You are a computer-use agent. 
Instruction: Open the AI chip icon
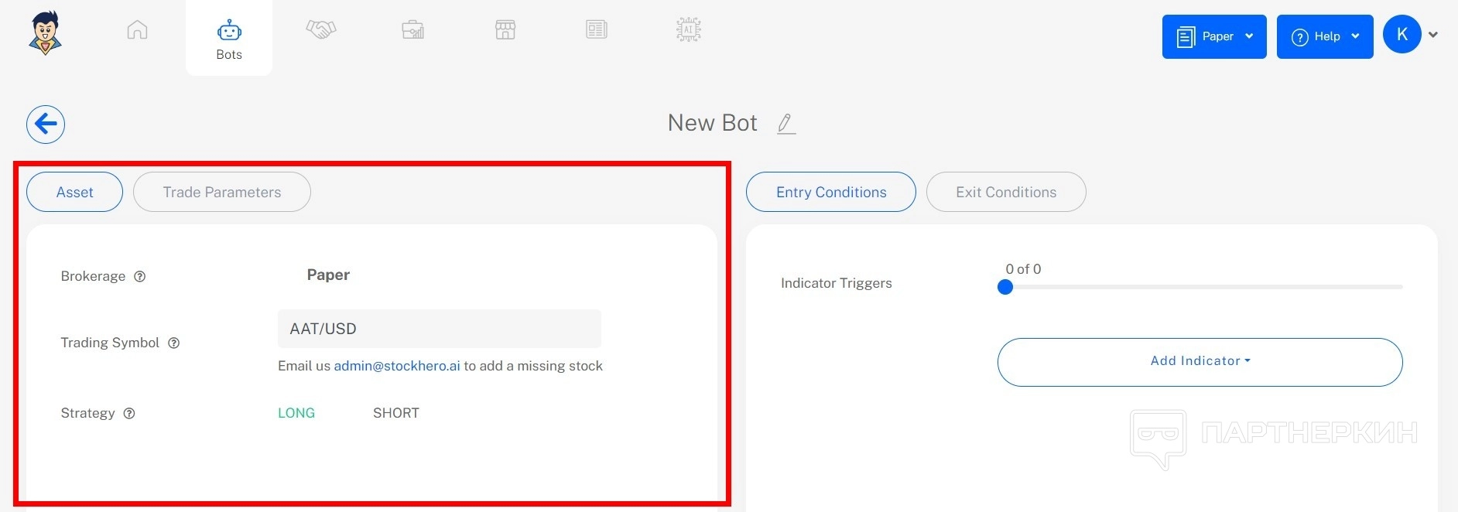point(688,30)
